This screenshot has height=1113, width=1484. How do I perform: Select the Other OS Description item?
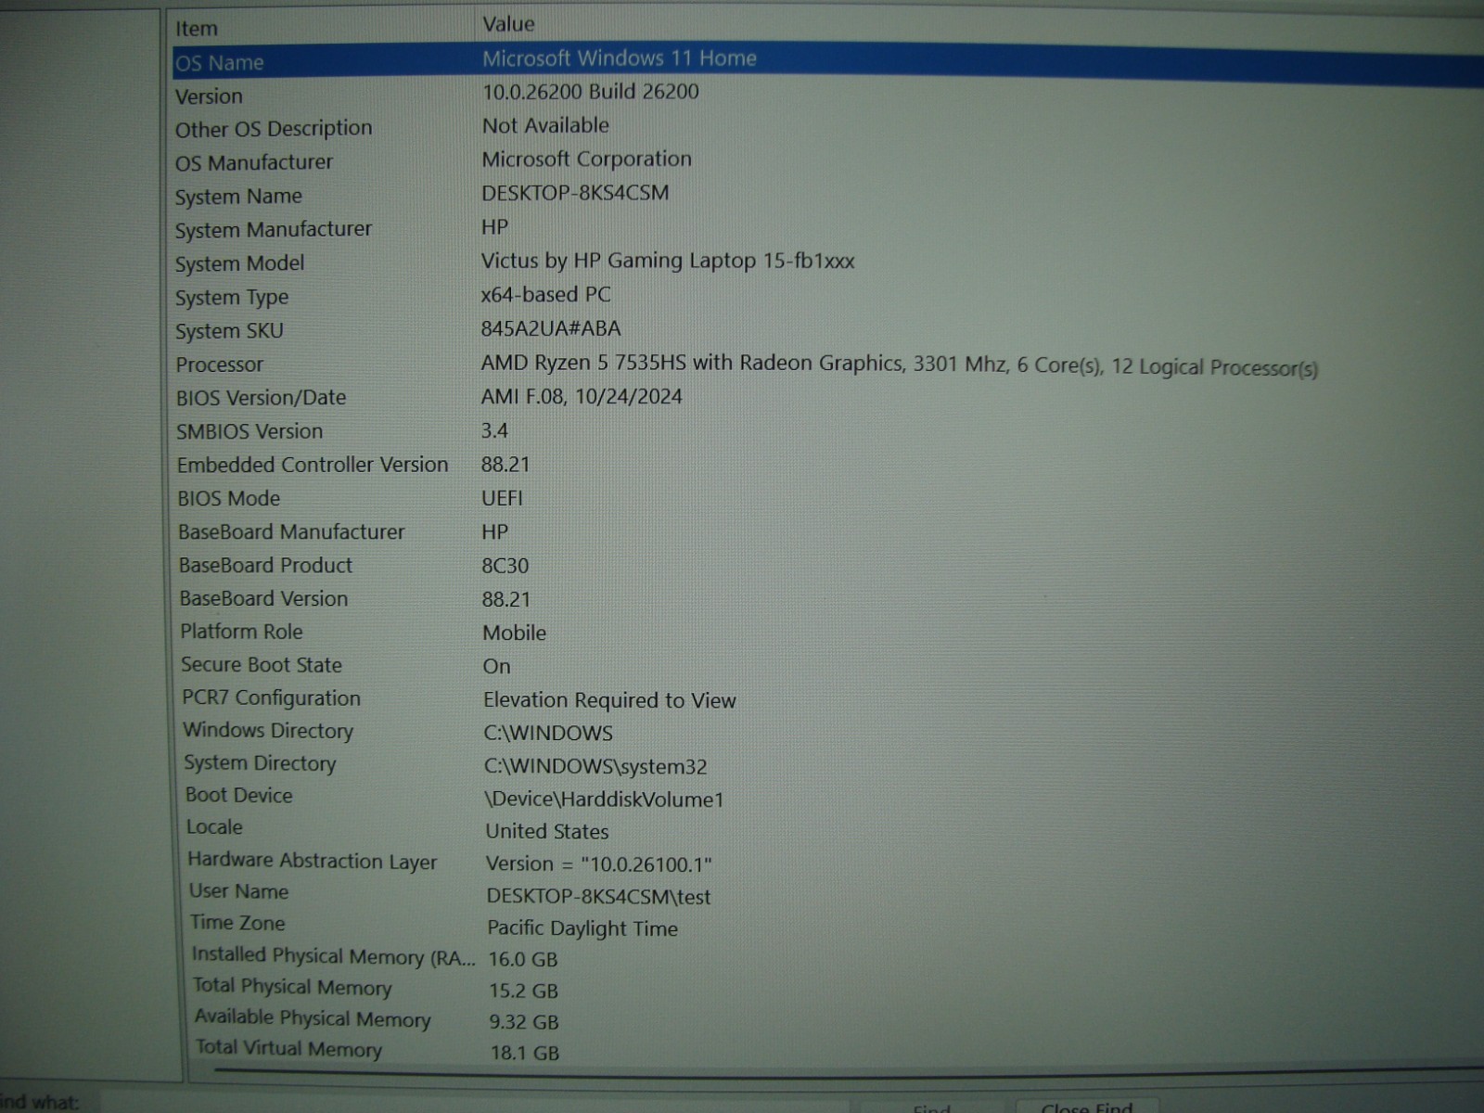tap(274, 129)
